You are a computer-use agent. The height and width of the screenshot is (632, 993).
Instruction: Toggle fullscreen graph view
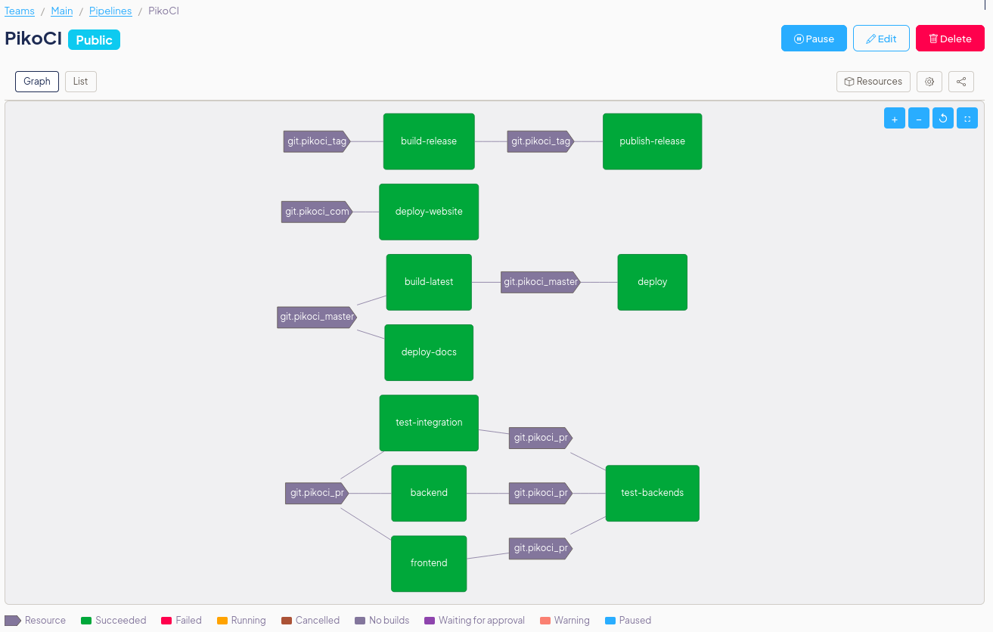(x=967, y=119)
